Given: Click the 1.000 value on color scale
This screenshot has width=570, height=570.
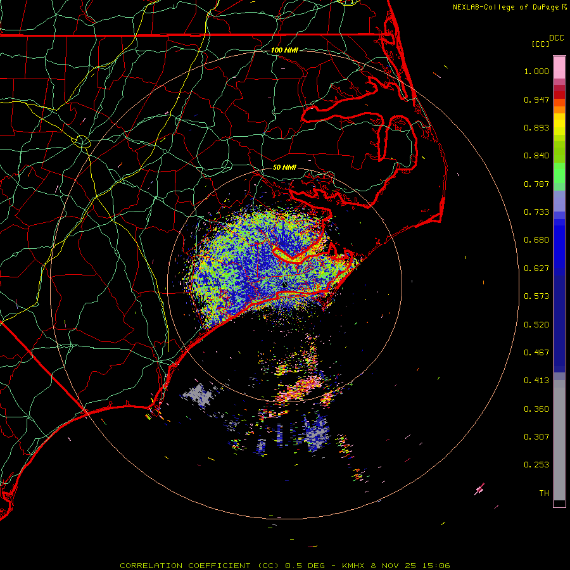Looking at the screenshot, I should click(x=536, y=71).
